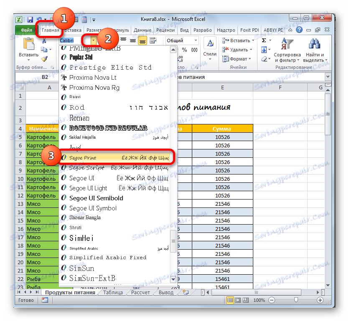This screenshot has width=349, height=321.
Task: Open the Clipboard group dialog launcher
Action: [52, 67]
